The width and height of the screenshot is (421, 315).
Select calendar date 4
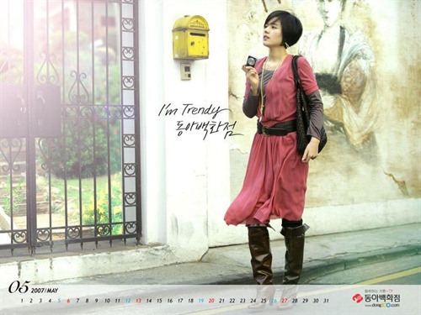click(50, 301)
